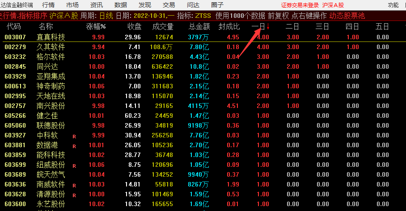Sort by 涨幅% column header
This screenshot has height=211, width=406.
tap(96, 26)
